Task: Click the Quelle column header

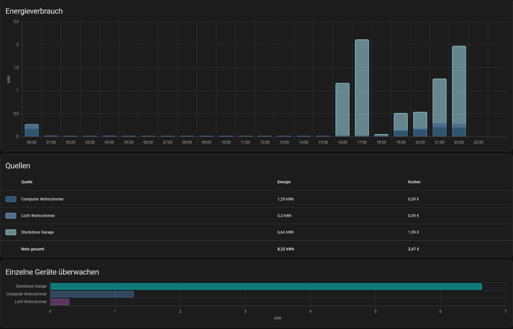Action: 27,182
